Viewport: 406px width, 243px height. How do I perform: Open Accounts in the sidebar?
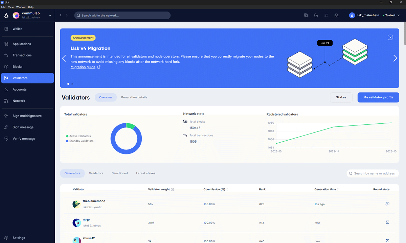(x=27, y=90)
